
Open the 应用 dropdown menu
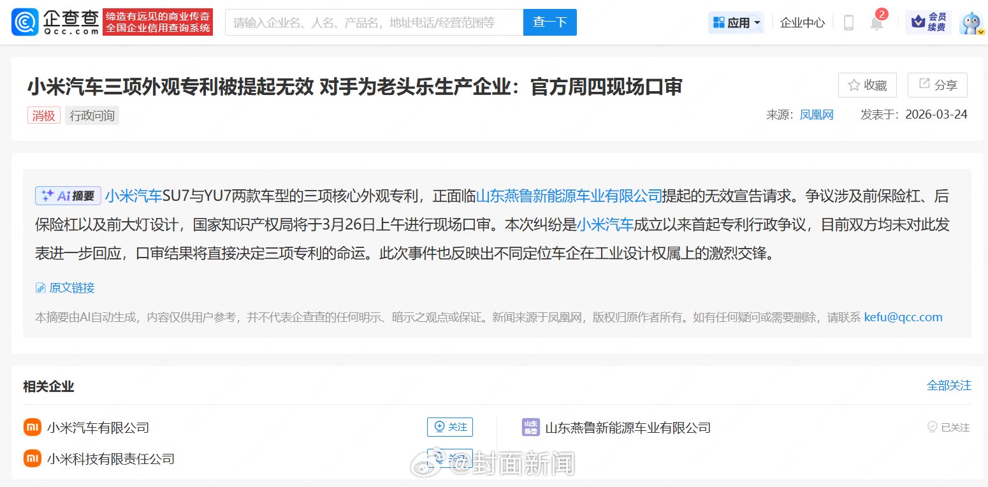tap(734, 22)
